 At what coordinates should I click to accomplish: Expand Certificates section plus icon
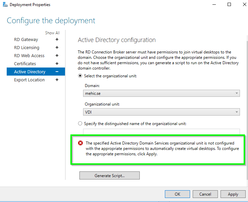point(57,64)
